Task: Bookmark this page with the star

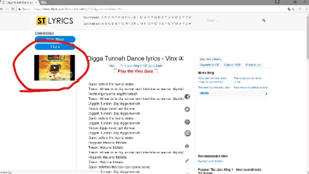Action: click(x=293, y=9)
